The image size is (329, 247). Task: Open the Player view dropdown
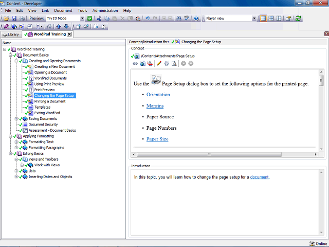(x=254, y=19)
